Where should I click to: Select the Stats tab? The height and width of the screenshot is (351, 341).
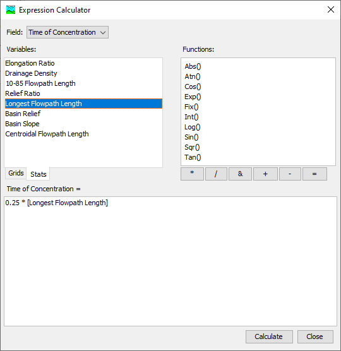click(x=38, y=174)
